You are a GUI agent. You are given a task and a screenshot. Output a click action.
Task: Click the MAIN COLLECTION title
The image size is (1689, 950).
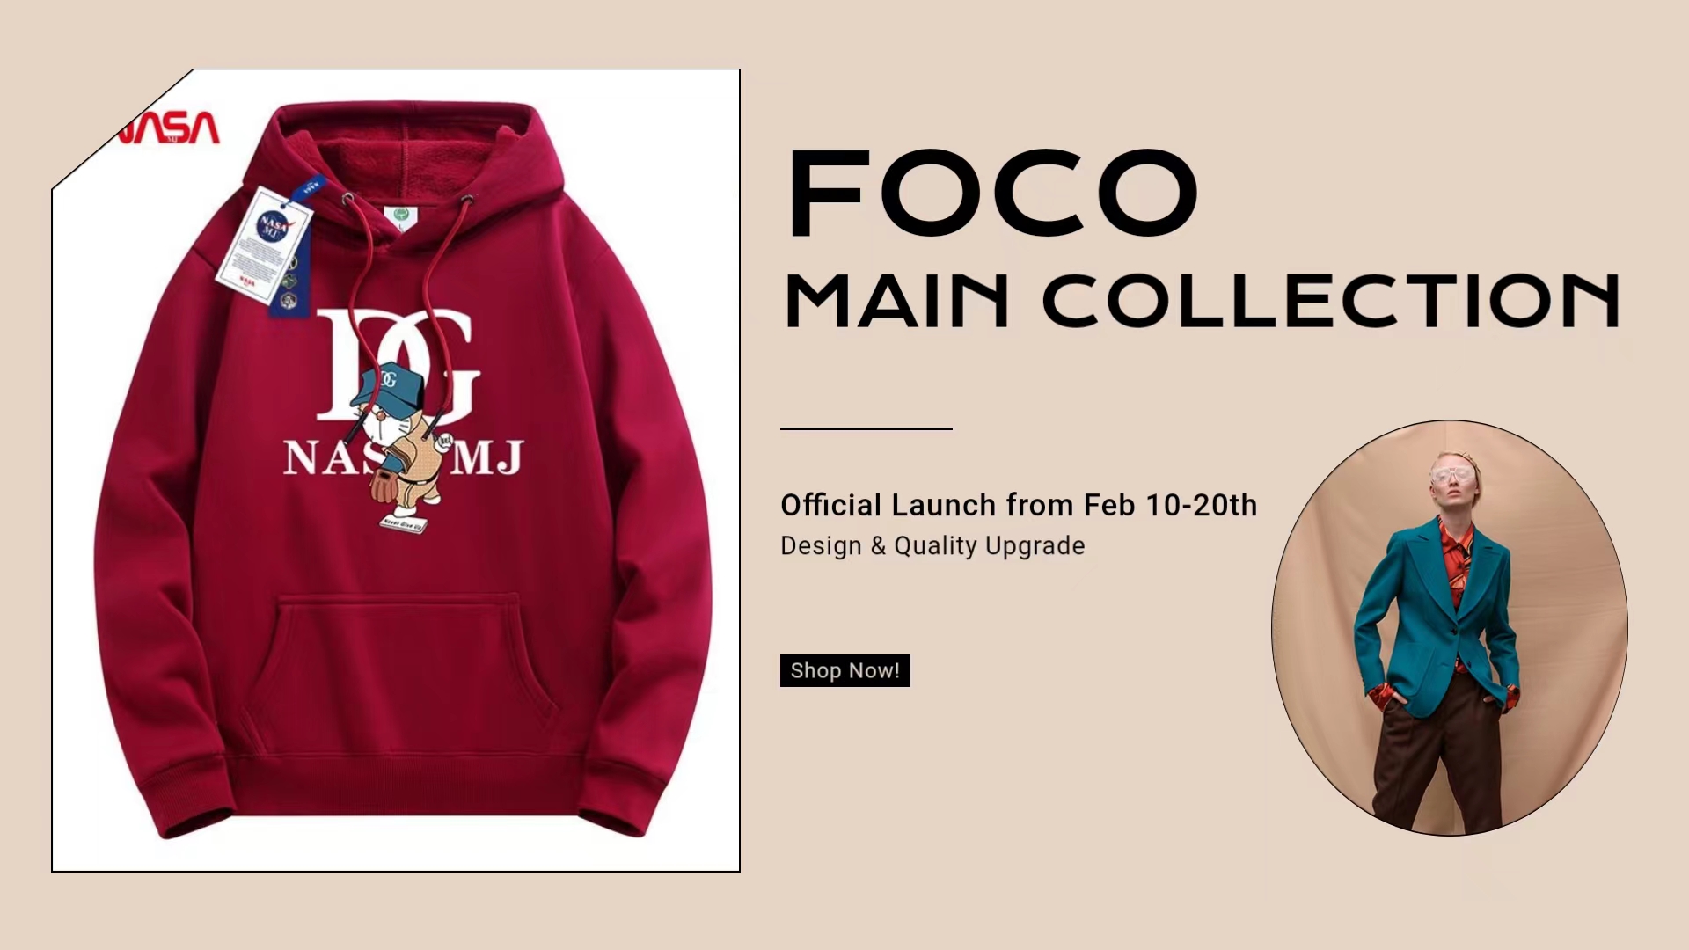click(x=1202, y=301)
